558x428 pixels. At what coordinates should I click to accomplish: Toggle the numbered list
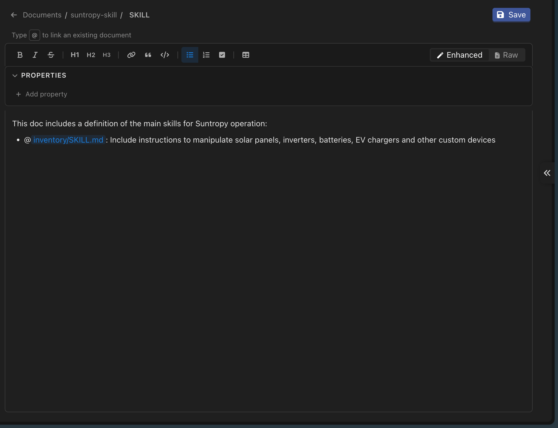206,55
